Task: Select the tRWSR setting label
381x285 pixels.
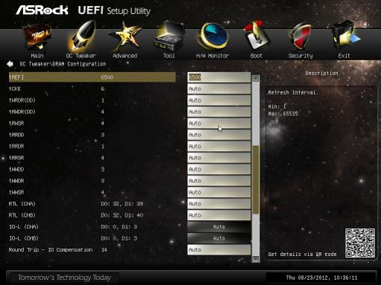Action: click(x=16, y=123)
